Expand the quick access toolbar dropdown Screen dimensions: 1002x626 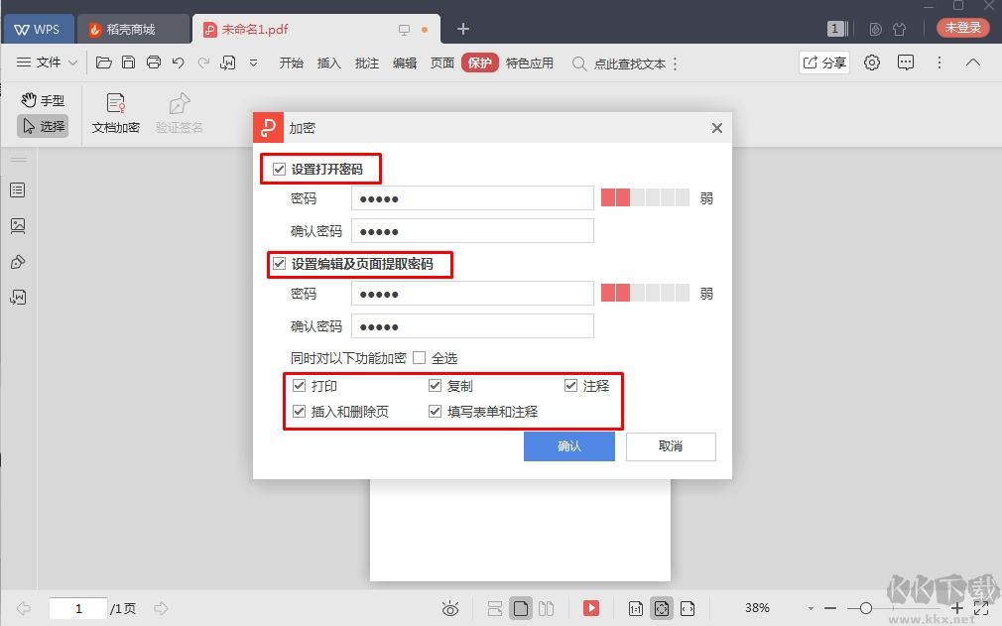253,63
